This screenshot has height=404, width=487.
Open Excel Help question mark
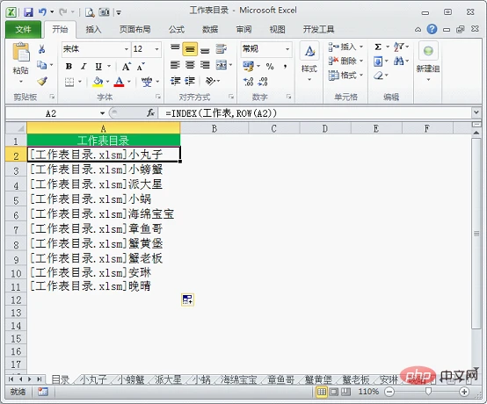click(432, 30)
